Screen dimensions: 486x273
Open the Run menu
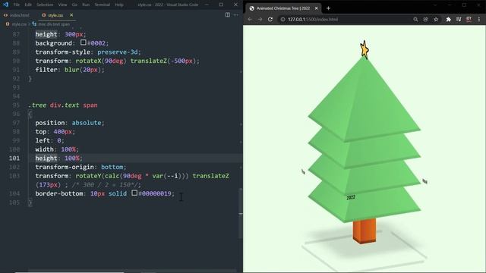[x=86, y=5]
